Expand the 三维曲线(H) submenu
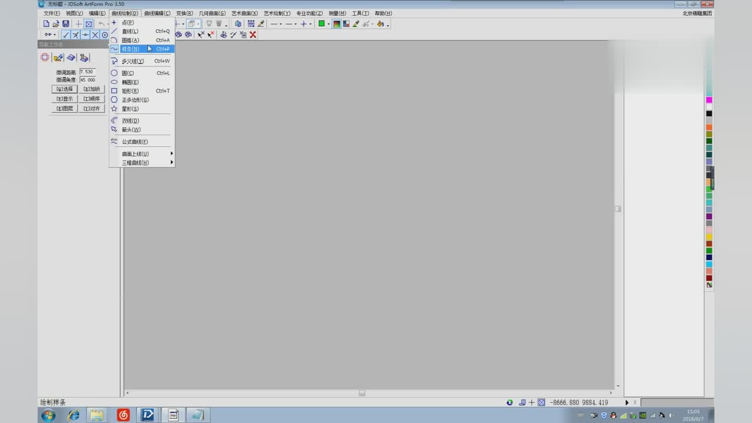The height and width of the screenshot is (423, 752). pyautogui.click(x=142, y=163)
